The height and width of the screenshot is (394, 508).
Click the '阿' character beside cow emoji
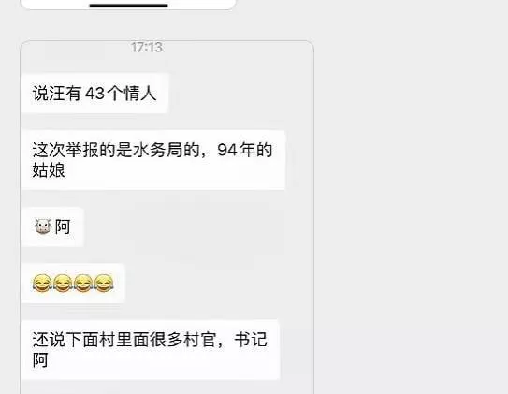tap(63, 226)
